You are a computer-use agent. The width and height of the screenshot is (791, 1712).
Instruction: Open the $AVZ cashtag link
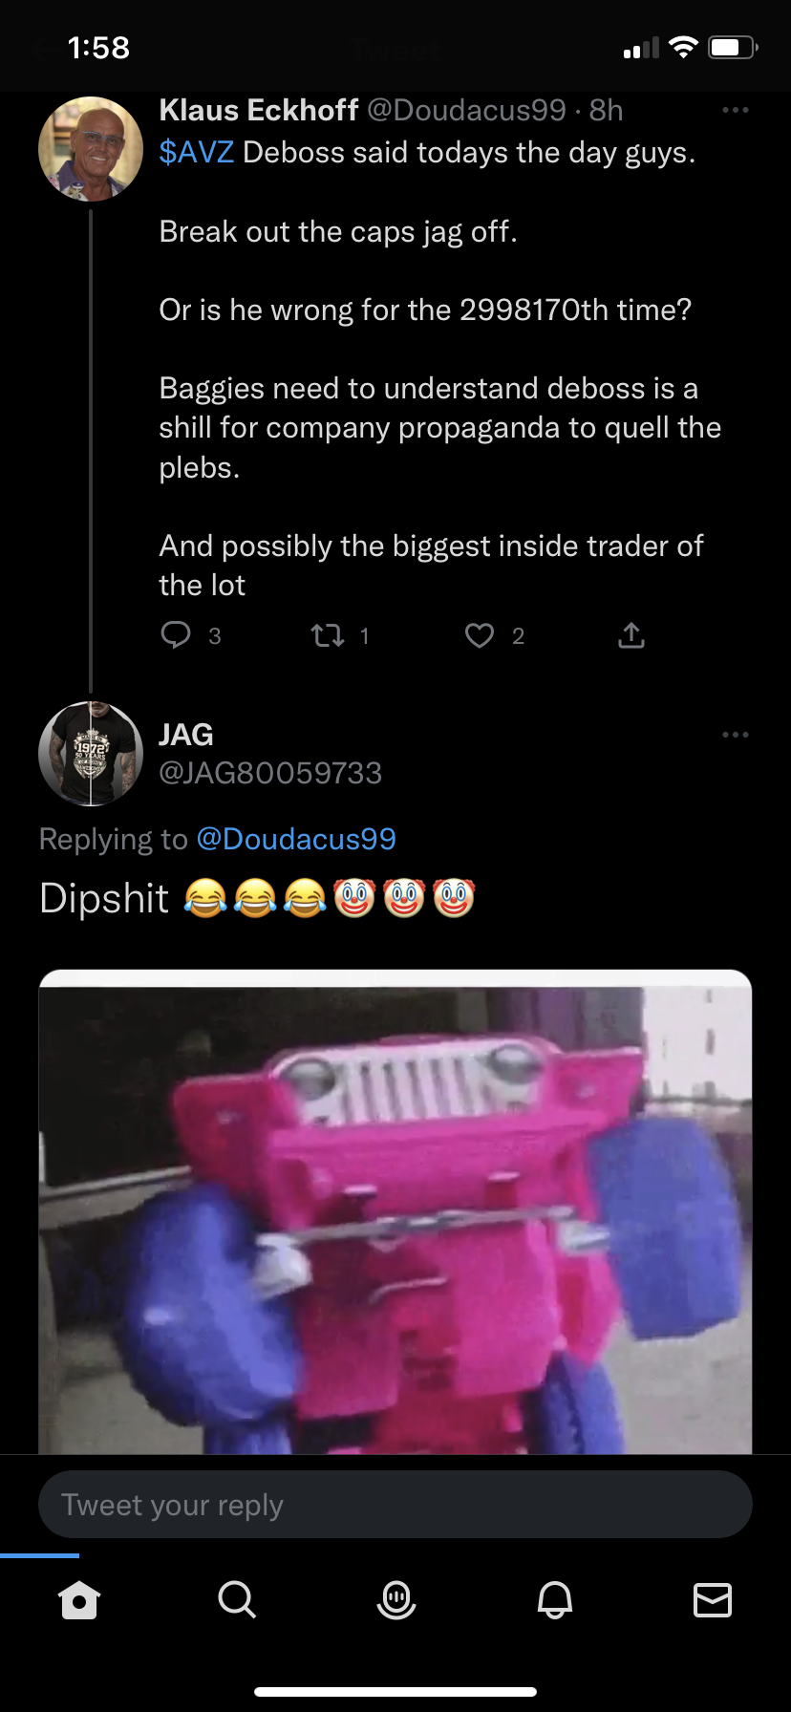[196, 152]
